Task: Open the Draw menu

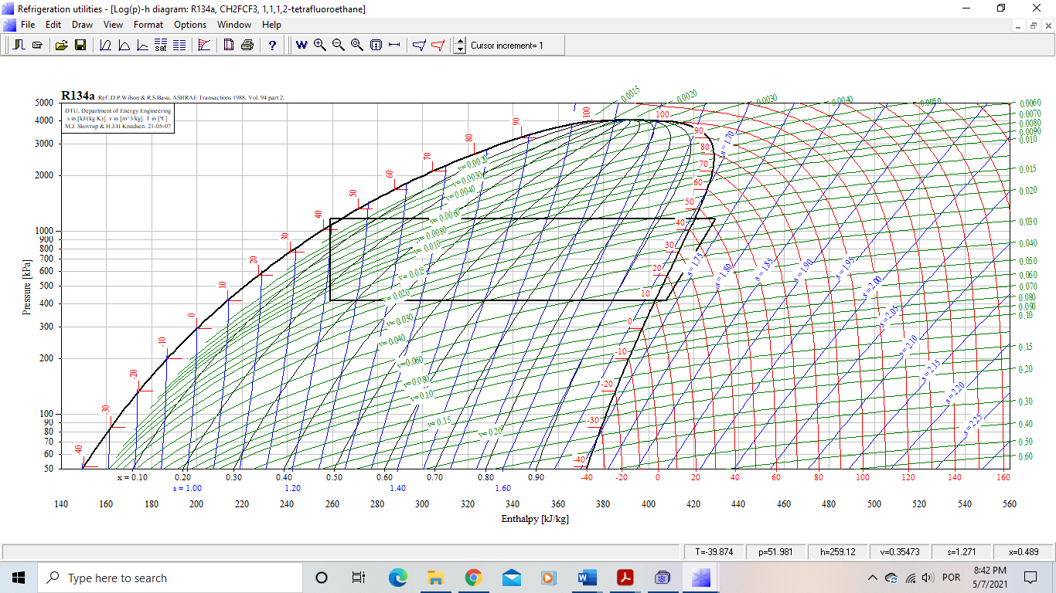Action: pos(82,25)
